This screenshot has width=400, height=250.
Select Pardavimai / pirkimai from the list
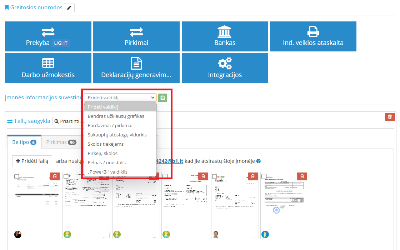pos(110,126)
